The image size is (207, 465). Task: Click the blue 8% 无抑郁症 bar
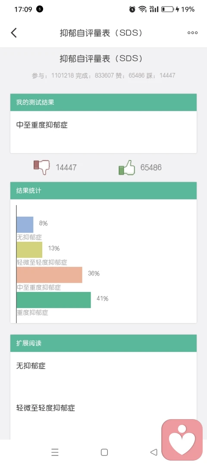[x=25, y=224]
